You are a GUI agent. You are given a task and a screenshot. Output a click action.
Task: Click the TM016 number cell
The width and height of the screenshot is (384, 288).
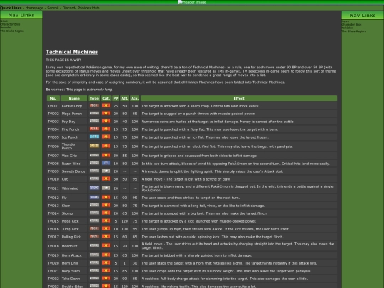pyautogui.click(x=53, y=229)
